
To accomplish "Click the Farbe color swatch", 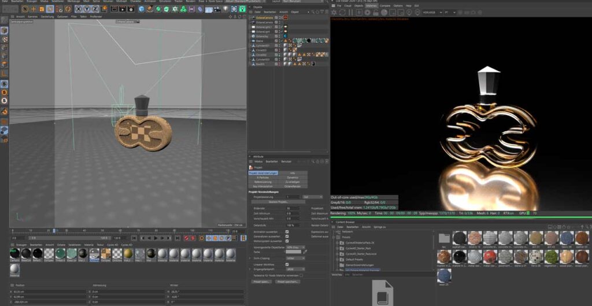I will tap(293, 252).
